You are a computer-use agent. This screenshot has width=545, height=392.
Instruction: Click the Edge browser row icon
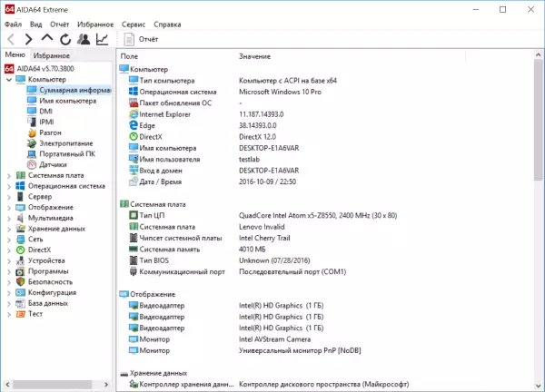coord(134,125)
